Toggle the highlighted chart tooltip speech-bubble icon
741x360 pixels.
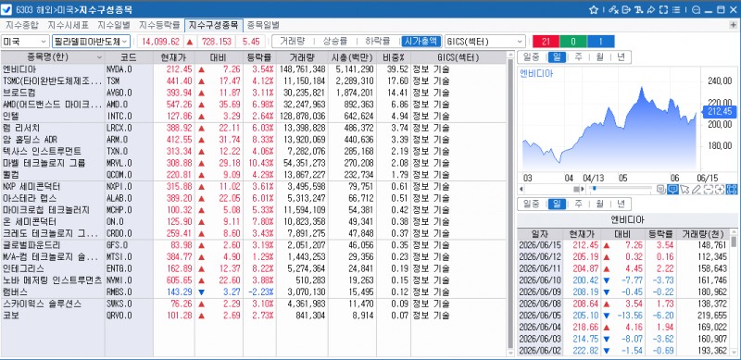click(673, 190)
